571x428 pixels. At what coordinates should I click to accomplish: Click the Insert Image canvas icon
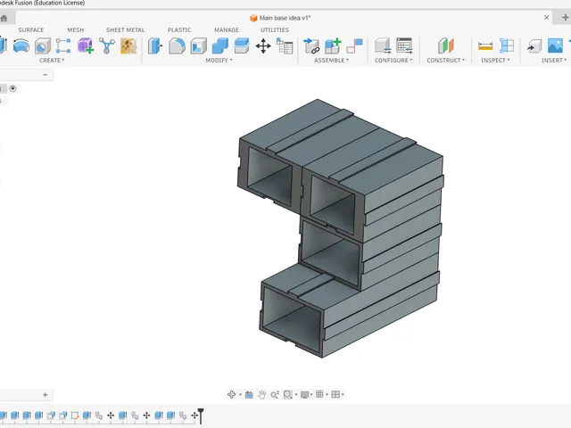[x=555, y=46]
